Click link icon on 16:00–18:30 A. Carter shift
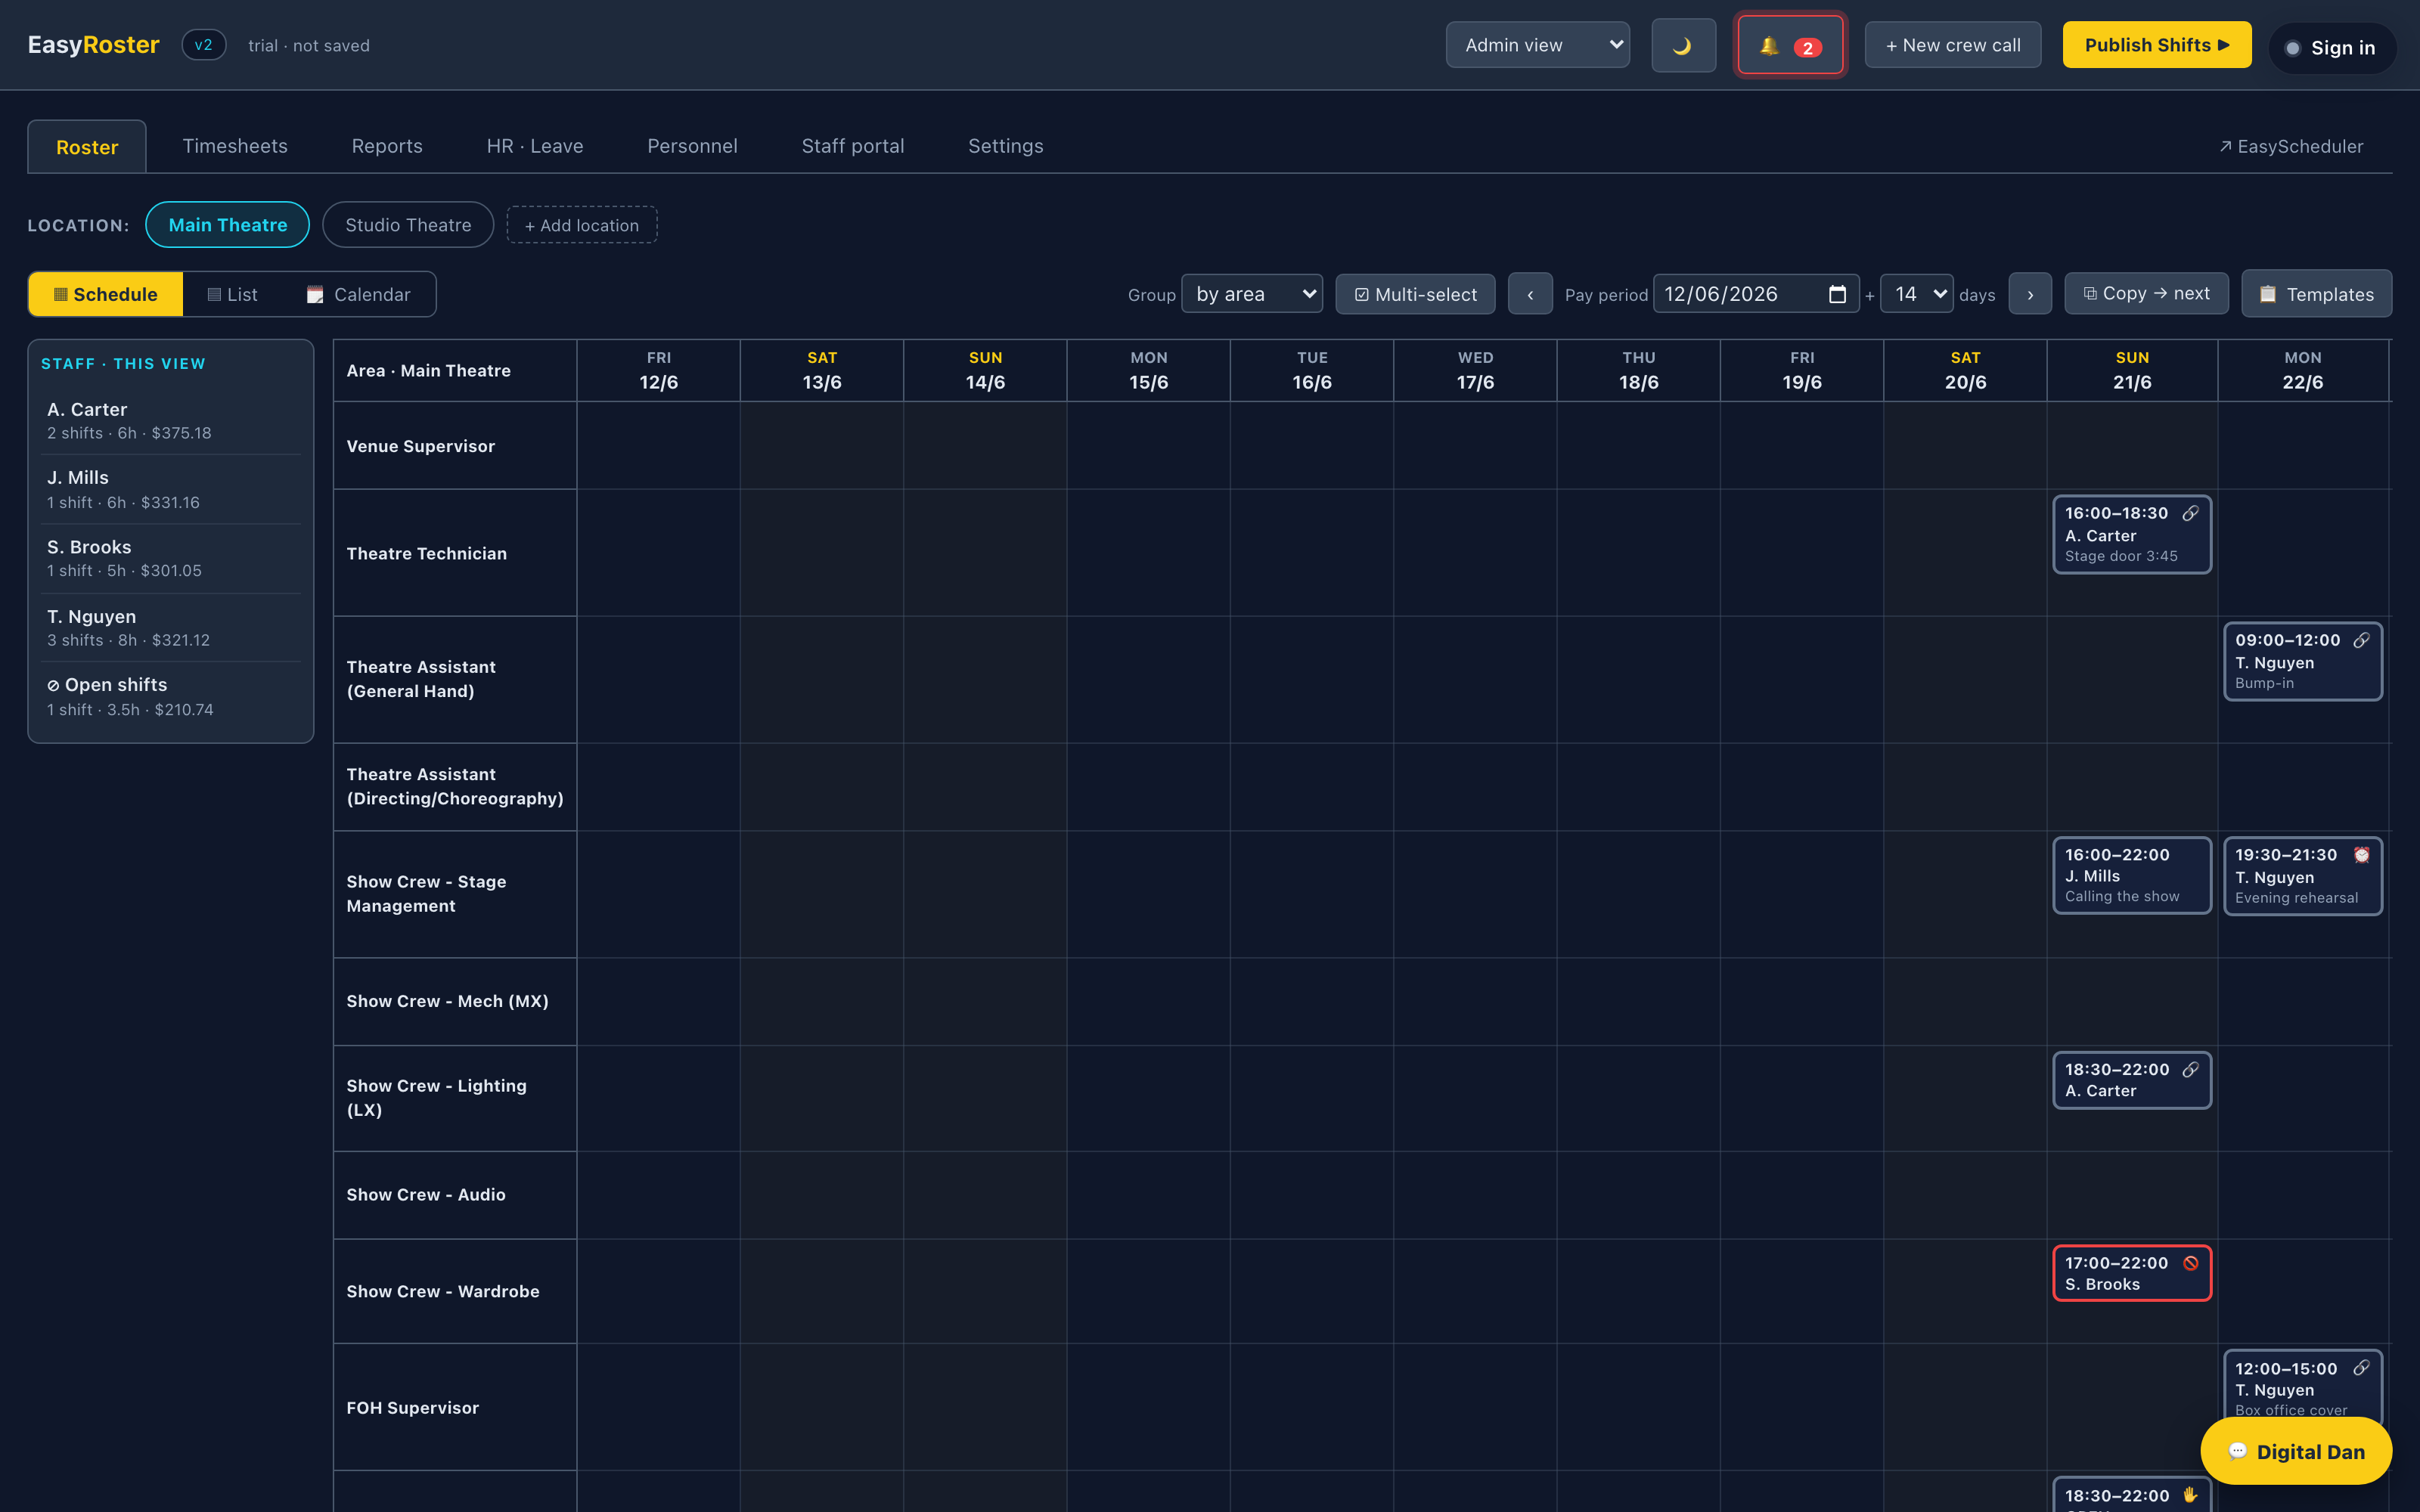The height and width of the screenshot is (1512, 2420). (2190, 513)
